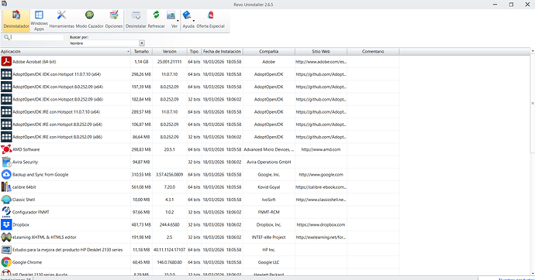Click the Avira Operations GmbH cell

[269, 162]
